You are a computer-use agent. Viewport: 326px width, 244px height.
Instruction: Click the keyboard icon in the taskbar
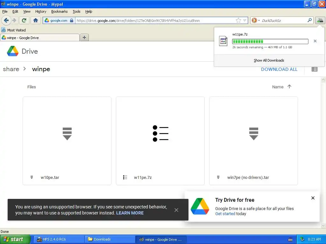point(290,240)
